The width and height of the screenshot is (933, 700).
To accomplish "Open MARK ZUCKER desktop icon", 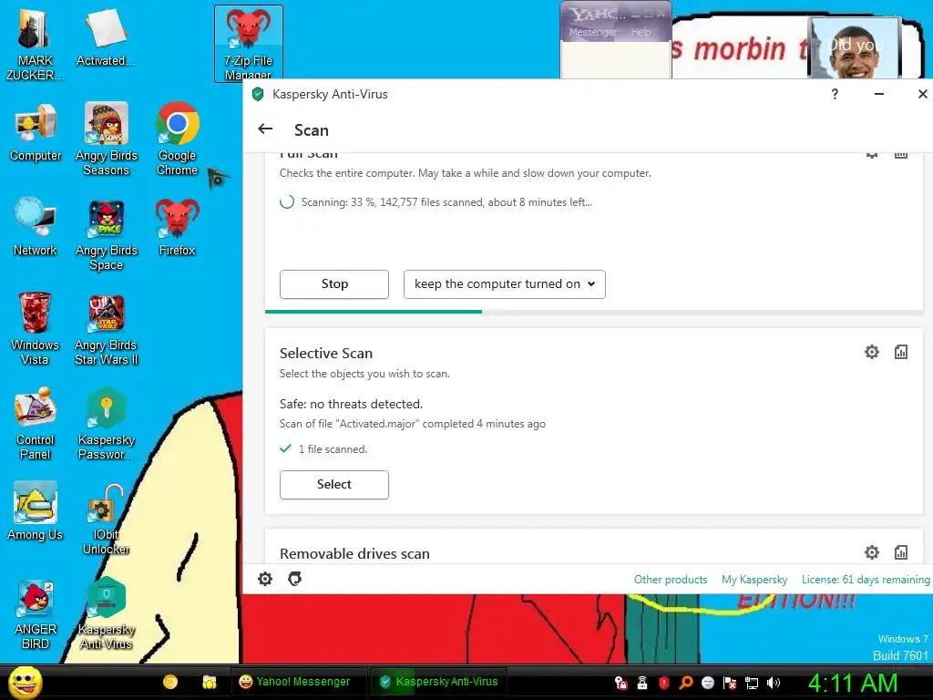I will [36, 45].
